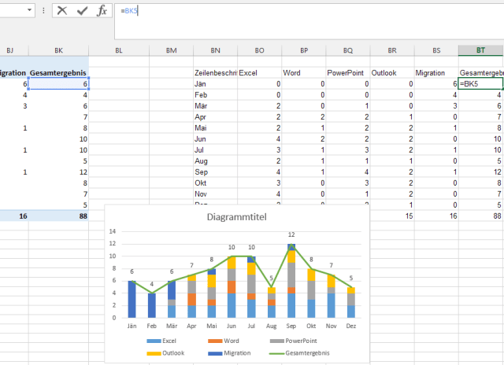Click the 'Zeilenbeschri' header cell
Viewport: 504px width, 365px height.
[x=215, y=73]
